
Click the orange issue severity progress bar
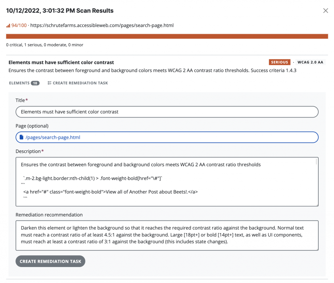[x=167, y=36]
